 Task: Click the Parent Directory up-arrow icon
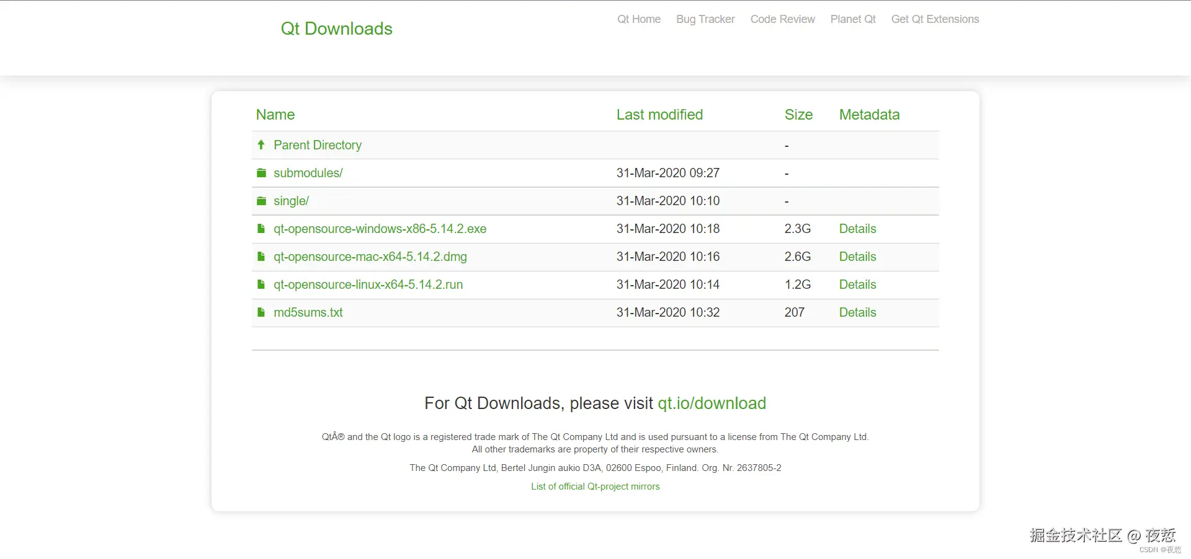point(261,145)
